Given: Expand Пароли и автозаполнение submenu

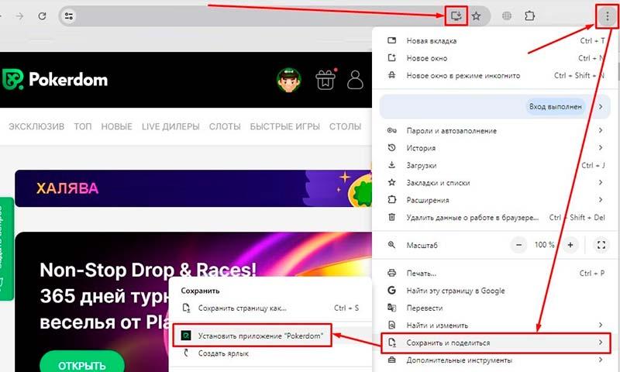Looking at the screenshot, I should pyautogui.click(x=495, y=130).
